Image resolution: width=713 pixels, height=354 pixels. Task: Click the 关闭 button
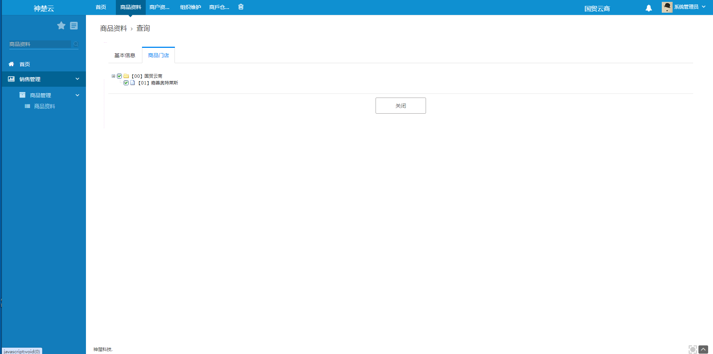(x=401, y=106)
